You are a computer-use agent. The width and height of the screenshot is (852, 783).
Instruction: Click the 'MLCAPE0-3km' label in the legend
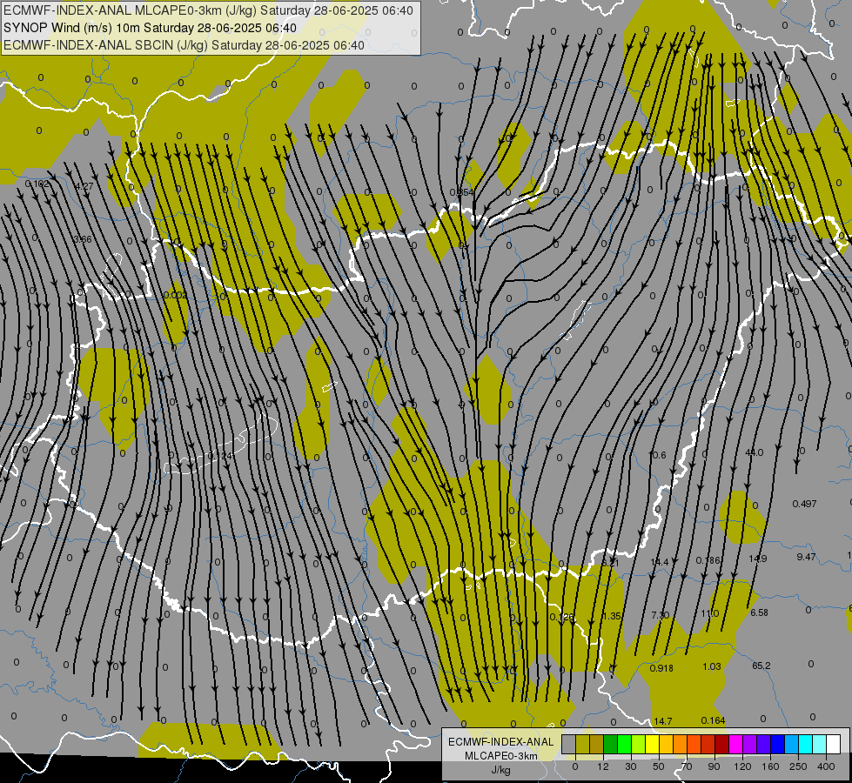coord(500,756)
